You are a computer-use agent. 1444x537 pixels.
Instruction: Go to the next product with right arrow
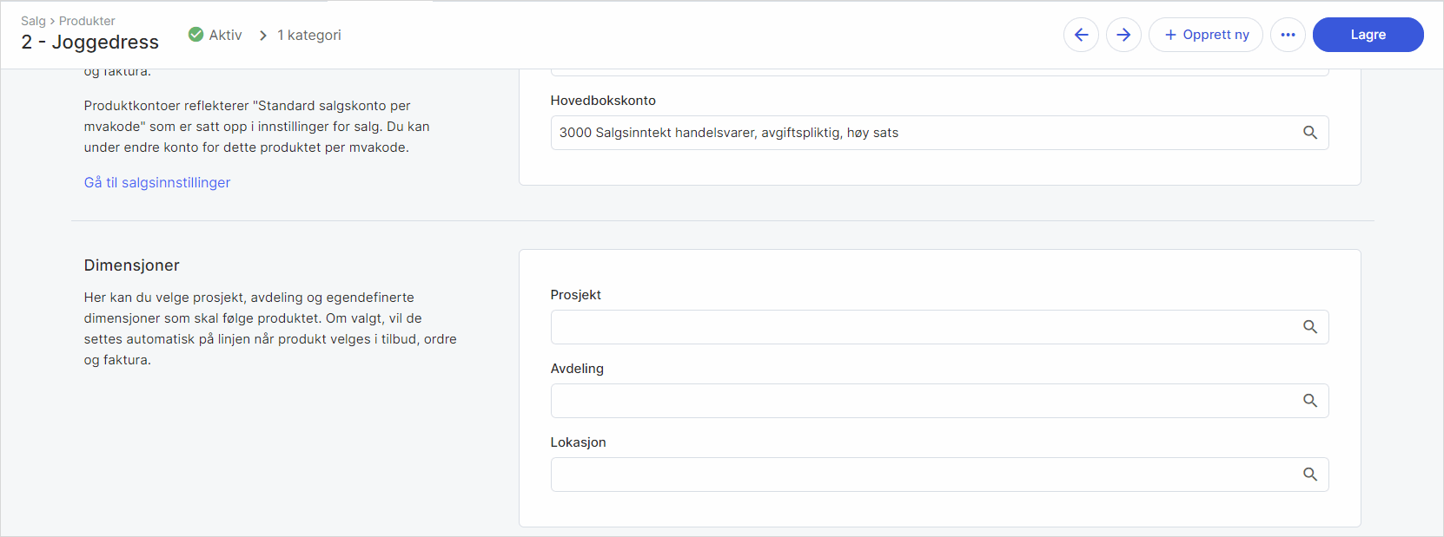point(1123,35)
